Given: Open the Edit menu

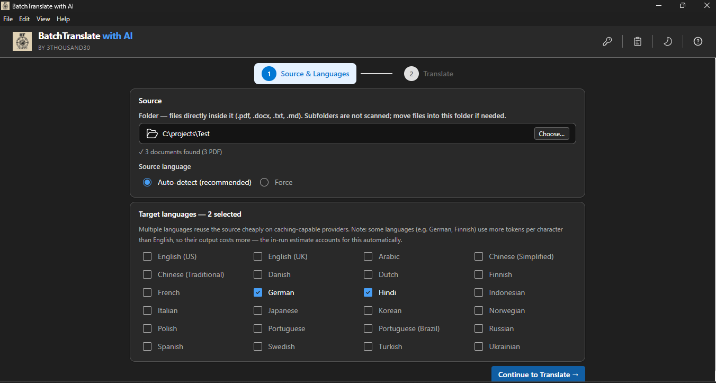Looking at the screenshot, I should (x=24, y=19).
